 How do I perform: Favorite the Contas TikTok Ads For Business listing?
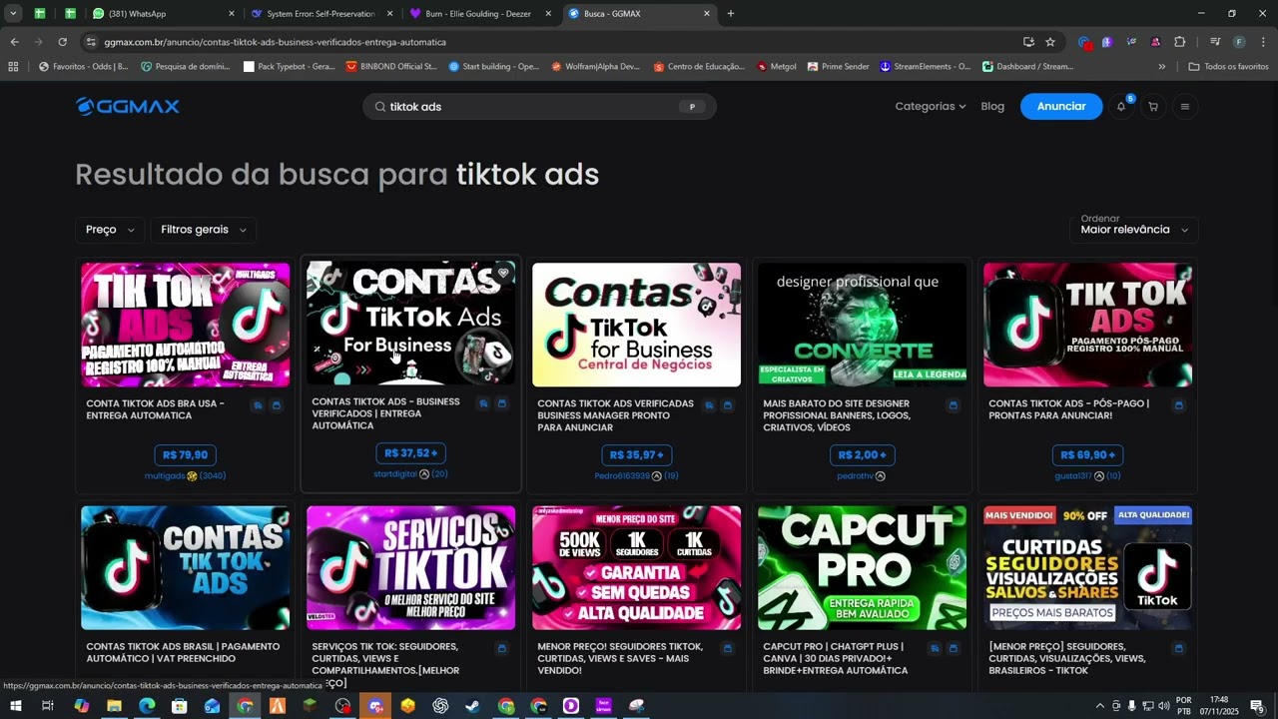click(503, 273)
